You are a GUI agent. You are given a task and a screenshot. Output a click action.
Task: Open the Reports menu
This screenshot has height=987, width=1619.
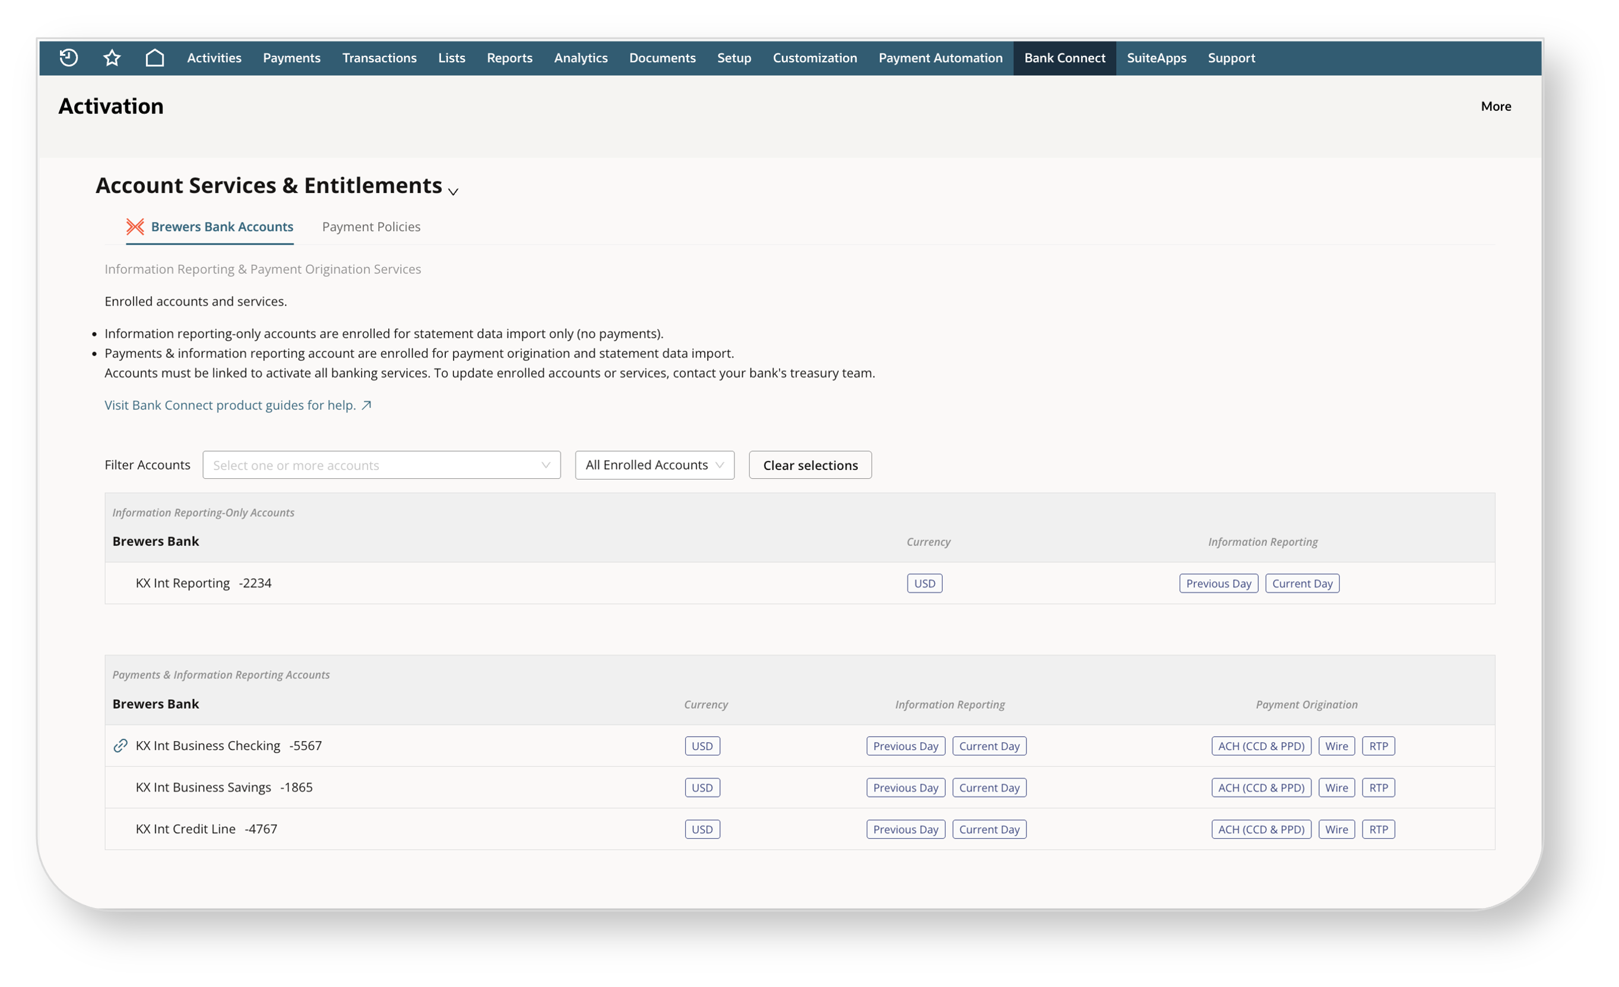click(x=510, y=58)
